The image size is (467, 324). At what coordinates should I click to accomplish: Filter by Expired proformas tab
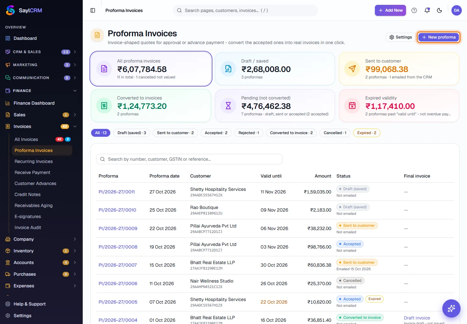367,133
